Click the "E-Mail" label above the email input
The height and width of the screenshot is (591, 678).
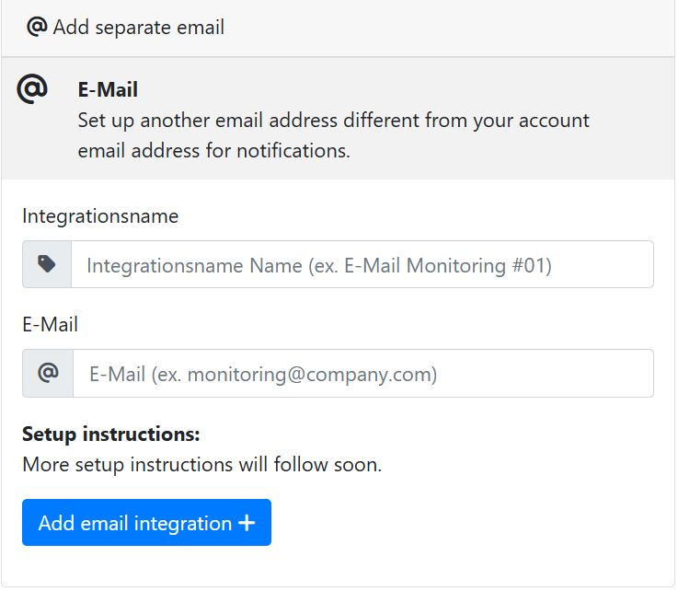tap(50, 324)
